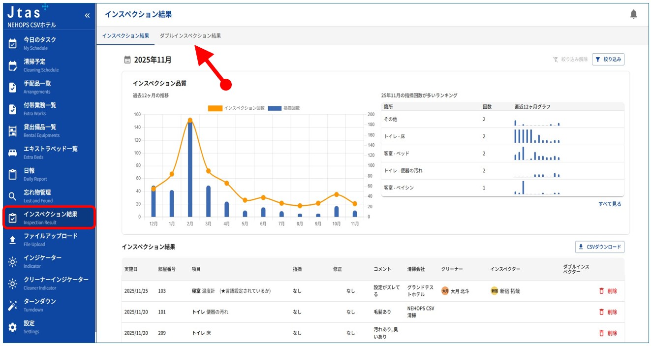The width and height of the screenshot is (651, 346).
Task: Open 貸出備品一覧 Rental Equipments icon
Action: click(13, 131)
